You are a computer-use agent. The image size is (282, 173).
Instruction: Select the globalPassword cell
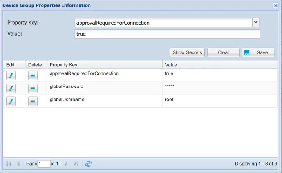coord(105,88)
